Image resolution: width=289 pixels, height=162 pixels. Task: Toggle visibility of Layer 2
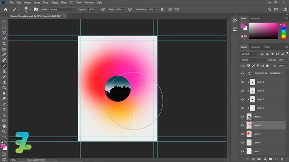tap(242, 99)
